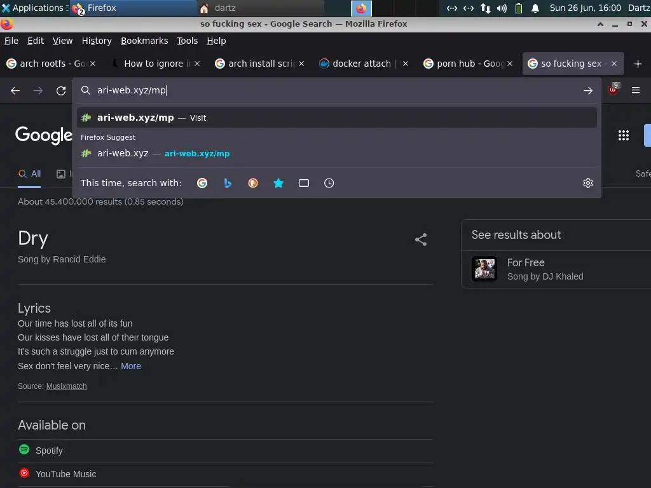This screenshot has height=488, width=651.
Task: Click the go arrow in the address bar
Action: (587, 90)
